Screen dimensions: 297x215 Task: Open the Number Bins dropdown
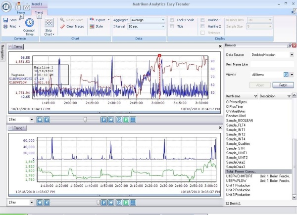pos(270,20)
